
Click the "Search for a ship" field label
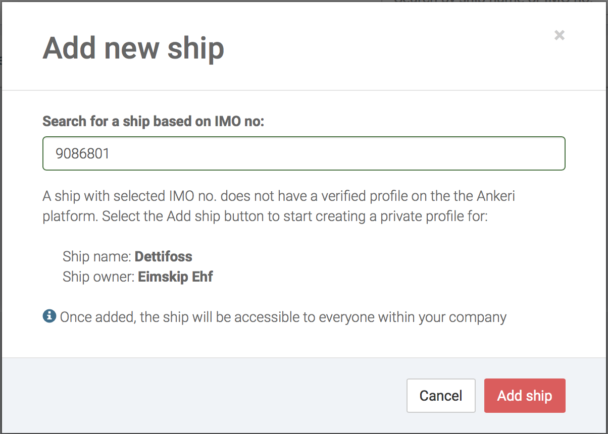click(x=153, y=122)
